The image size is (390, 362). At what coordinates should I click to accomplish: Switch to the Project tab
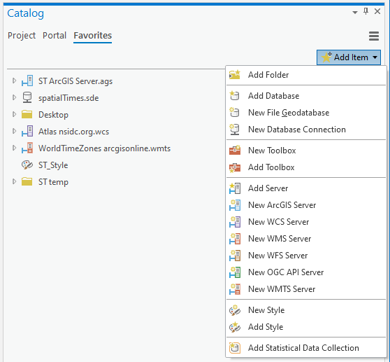(x=22, y=36)
